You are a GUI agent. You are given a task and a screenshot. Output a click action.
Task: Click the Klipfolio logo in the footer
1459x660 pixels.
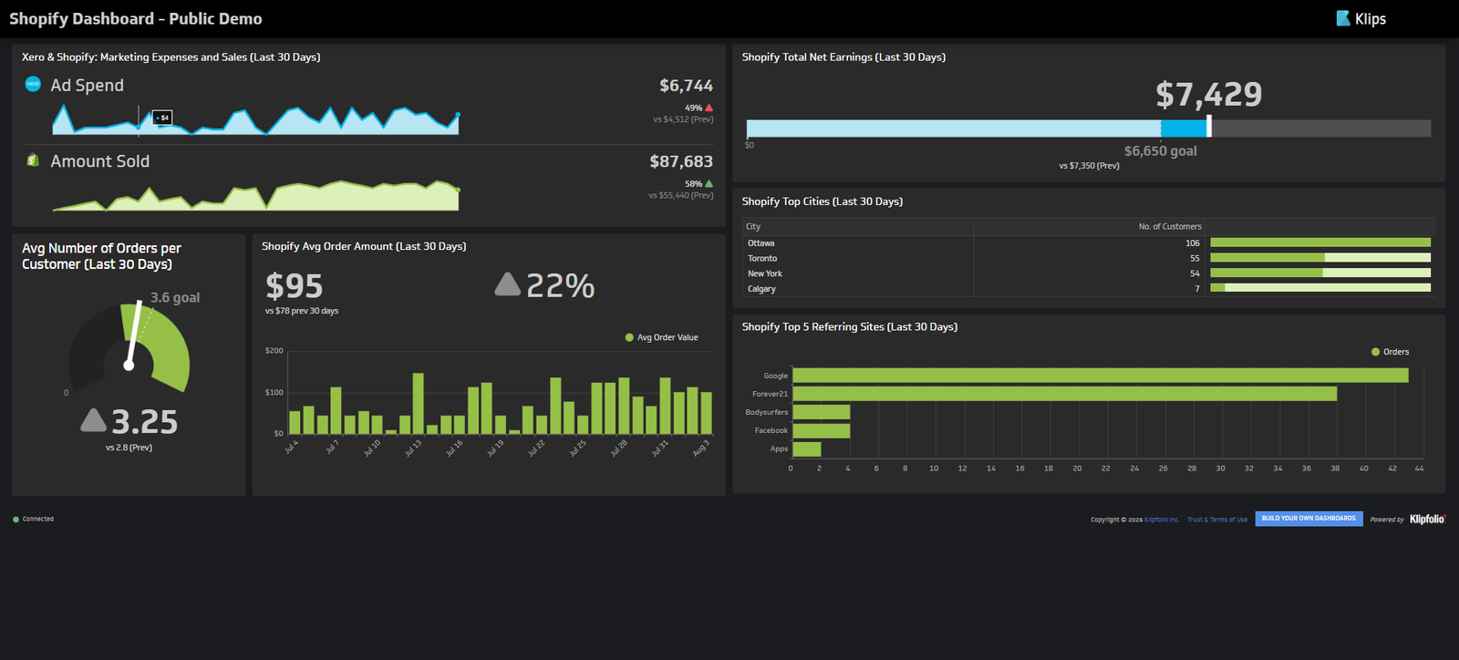click(1427, 519)
